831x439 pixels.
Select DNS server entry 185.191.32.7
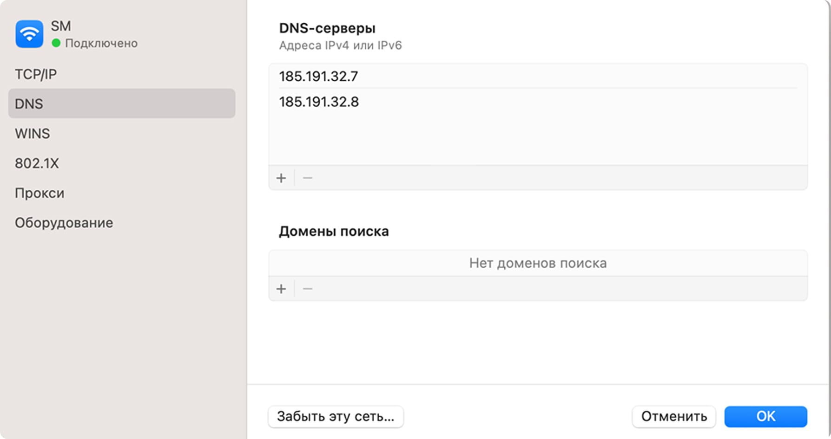pos(319,76)
